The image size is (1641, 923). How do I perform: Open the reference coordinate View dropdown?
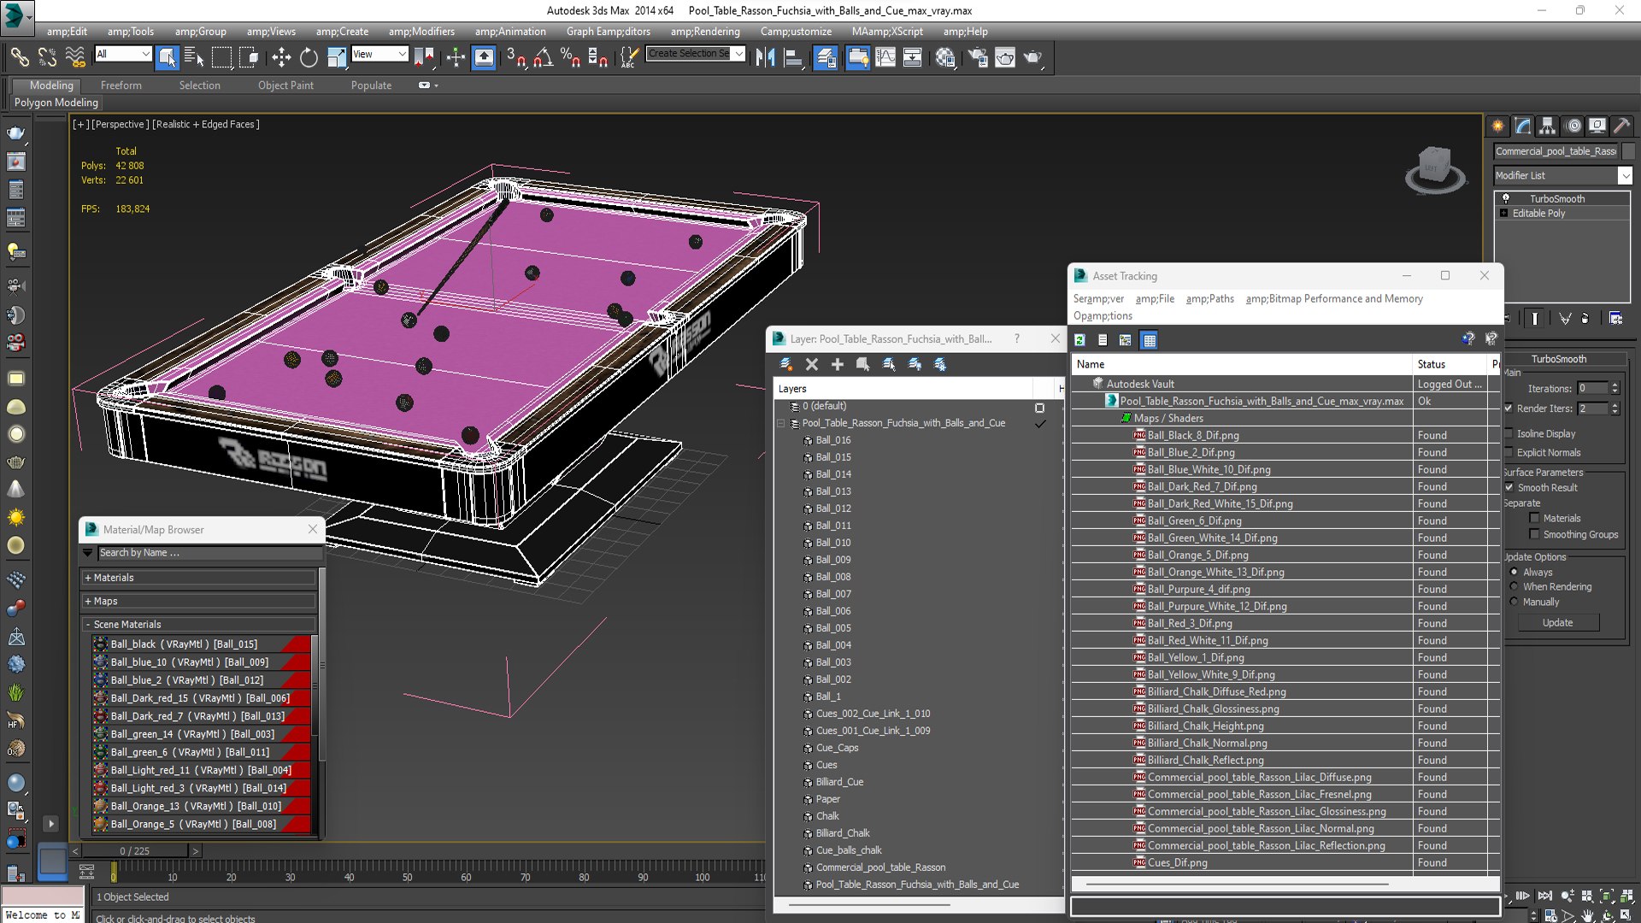pos(379,54)
